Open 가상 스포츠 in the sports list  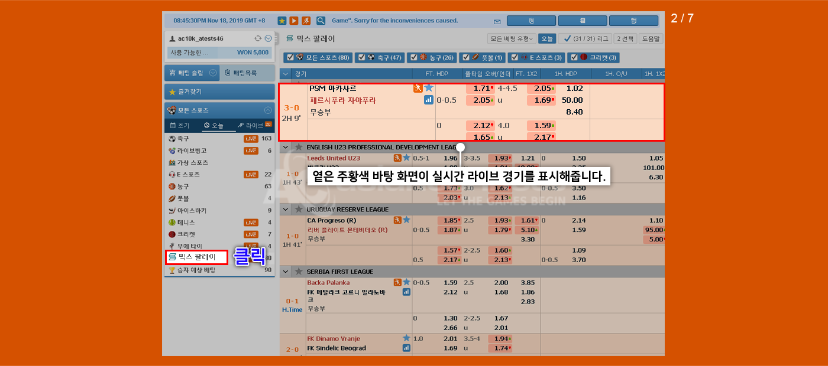(219, 162)
